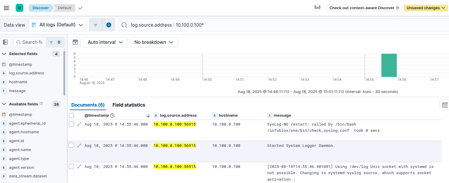Viewport: 449px width, 183px height.
Task: Click the Unsaved changes badge
Action: (x=425, y=8)
